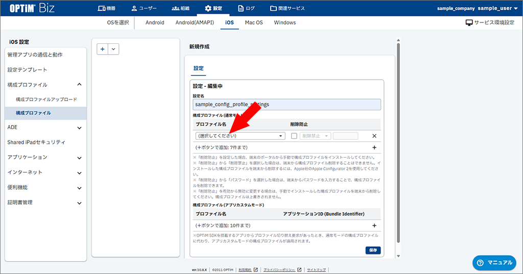Click the 利用規約 external link icon

pyautogui.click(x=256, y=269)
